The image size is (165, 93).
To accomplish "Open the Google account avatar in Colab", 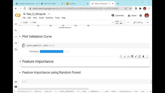I will coord(147,16).
